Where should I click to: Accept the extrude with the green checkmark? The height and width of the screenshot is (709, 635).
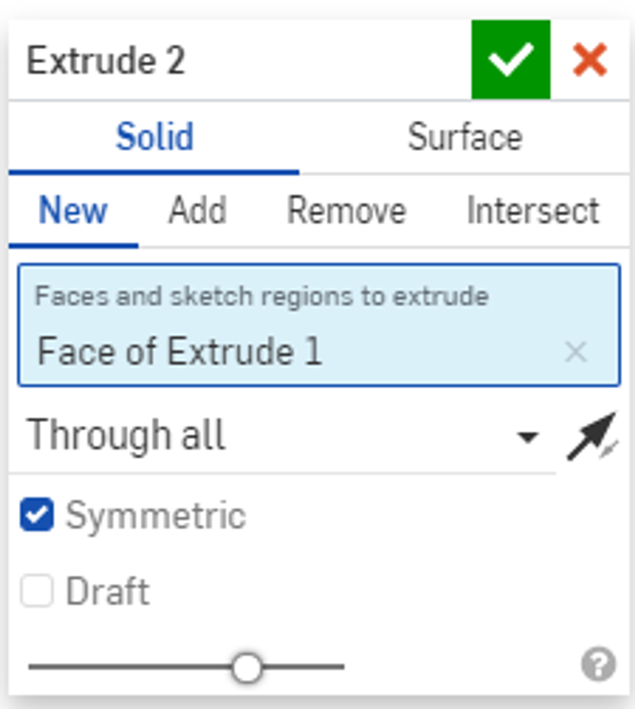[x=510, y=60]
